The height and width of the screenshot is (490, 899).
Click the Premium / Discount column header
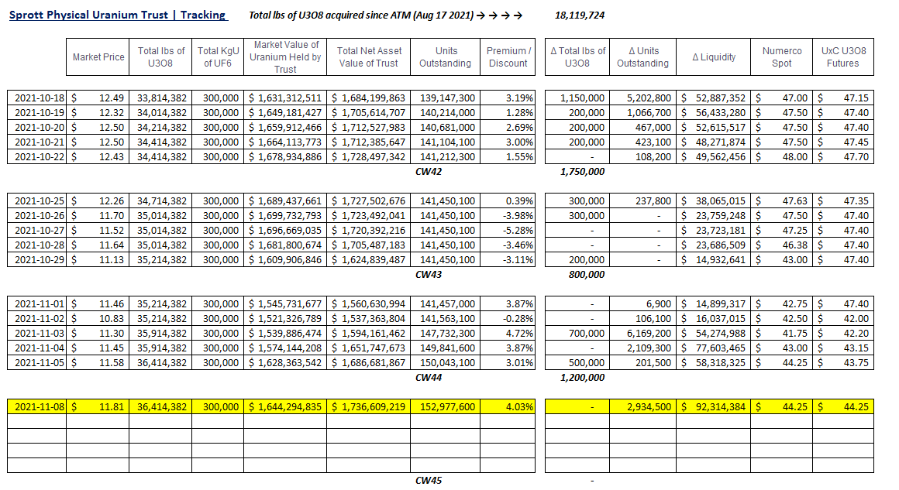pos(508,57)
